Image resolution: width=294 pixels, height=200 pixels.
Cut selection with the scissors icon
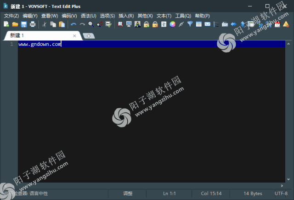pyautogui.click(x=44, y=24)
